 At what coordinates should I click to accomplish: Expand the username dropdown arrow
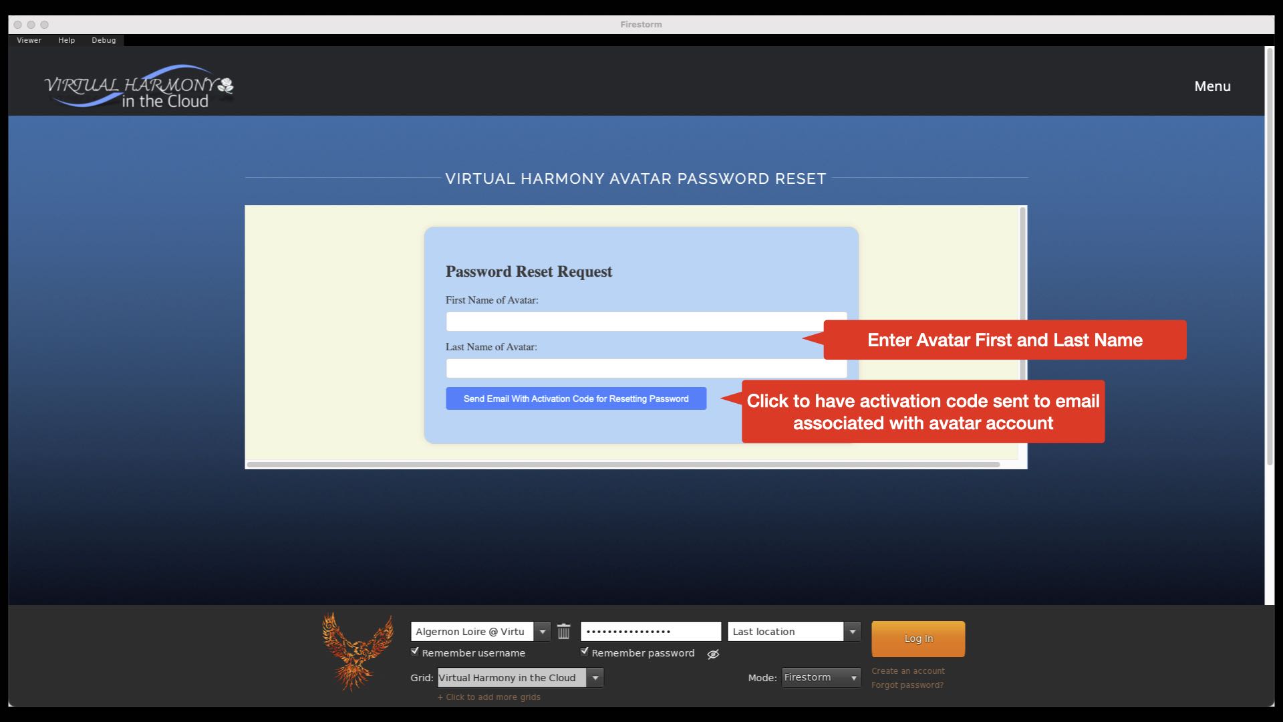(x=542, y=631)
